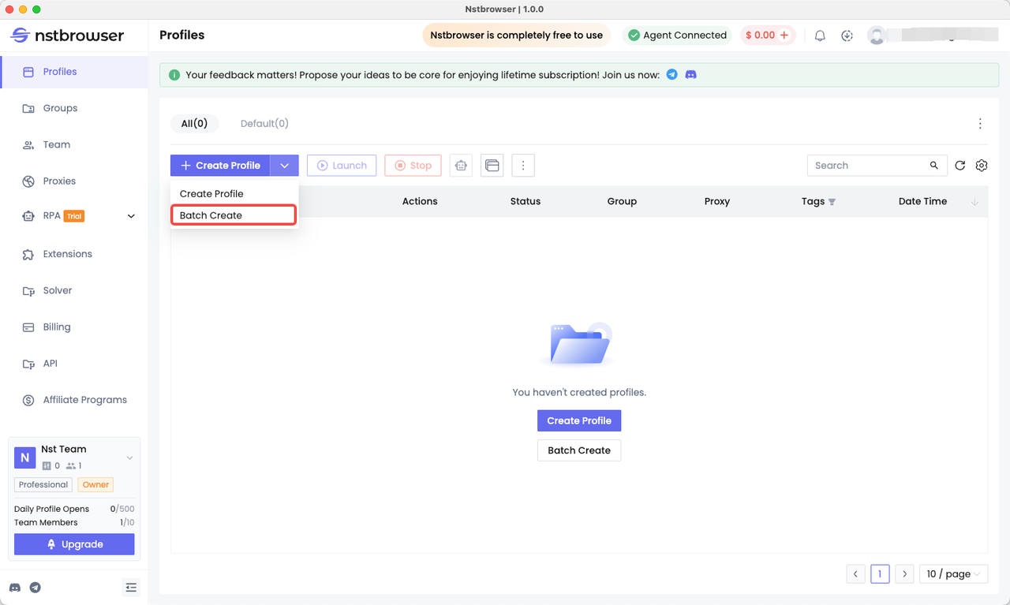Click the Status column header
1010x605 pixels.
(526, 202)
